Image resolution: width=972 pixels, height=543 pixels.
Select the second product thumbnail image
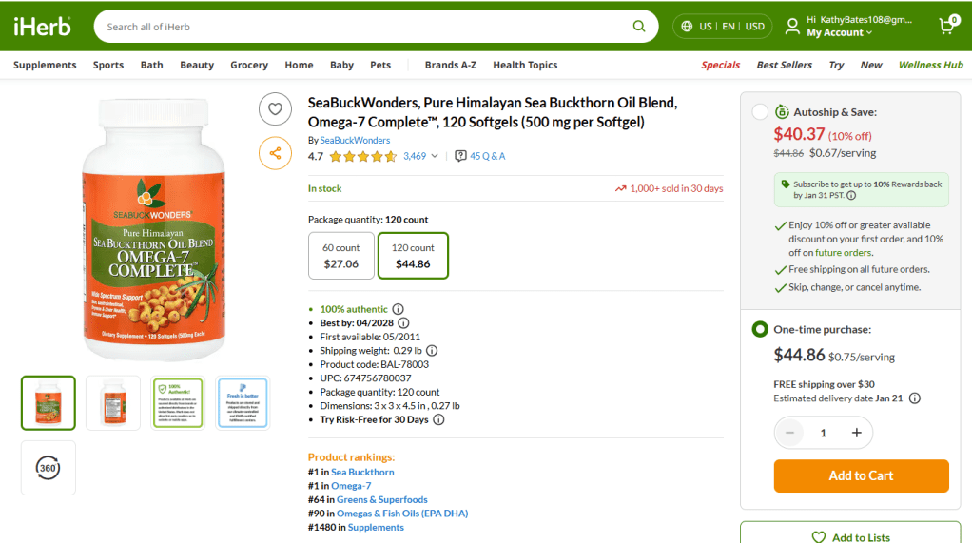112,402
